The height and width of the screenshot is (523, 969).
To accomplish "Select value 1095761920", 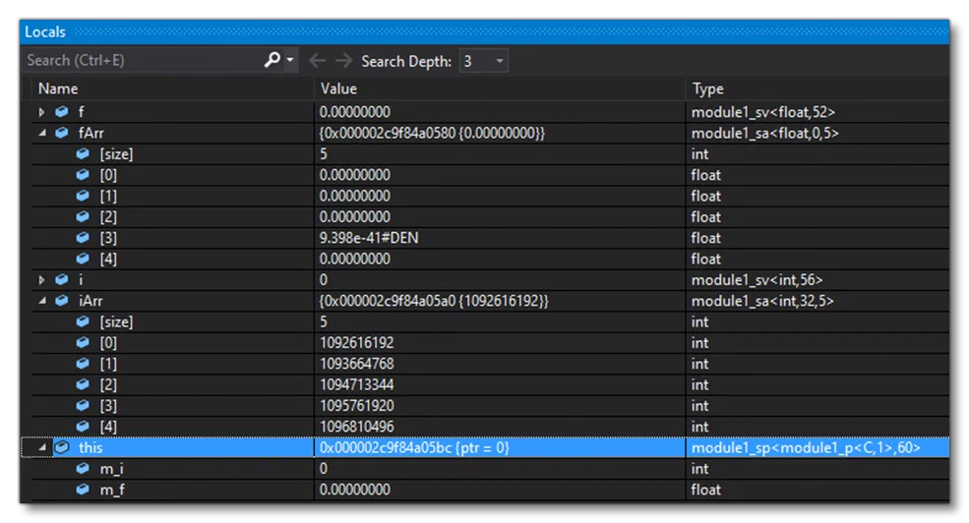I will click(356, 406).
